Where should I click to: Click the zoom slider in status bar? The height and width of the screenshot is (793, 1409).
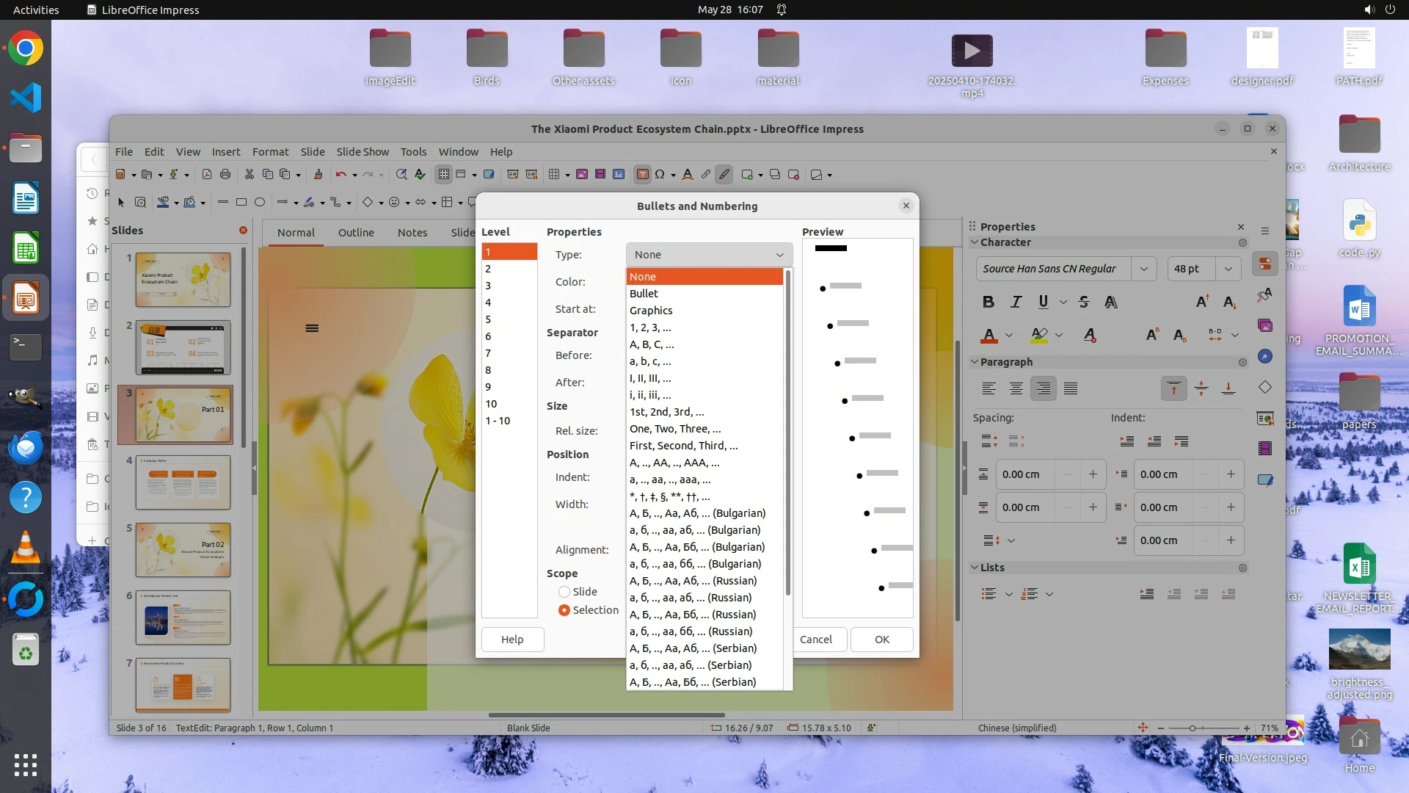pyautogui.click(x=1193, y=728)
